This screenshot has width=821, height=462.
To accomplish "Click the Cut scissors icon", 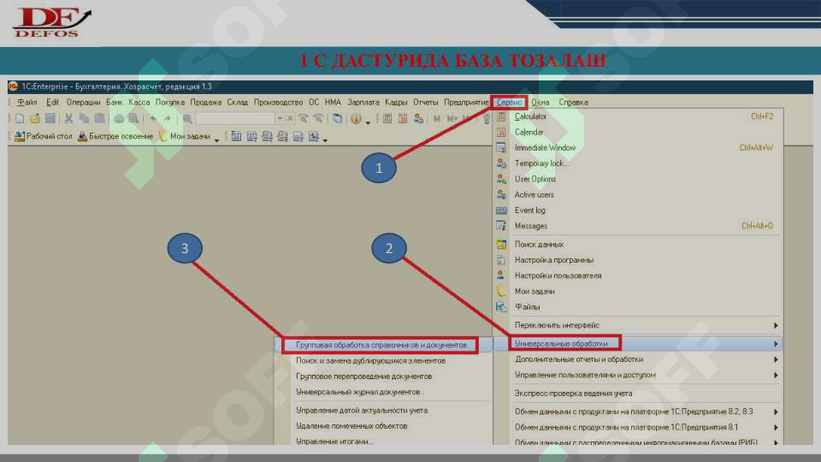I will 68,119.
